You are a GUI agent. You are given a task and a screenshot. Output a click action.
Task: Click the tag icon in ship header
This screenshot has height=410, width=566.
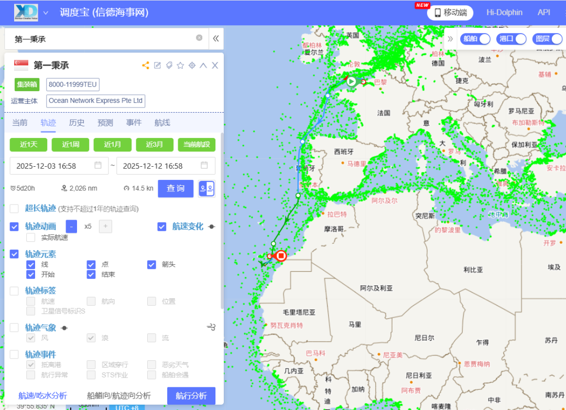pos(169,66)
